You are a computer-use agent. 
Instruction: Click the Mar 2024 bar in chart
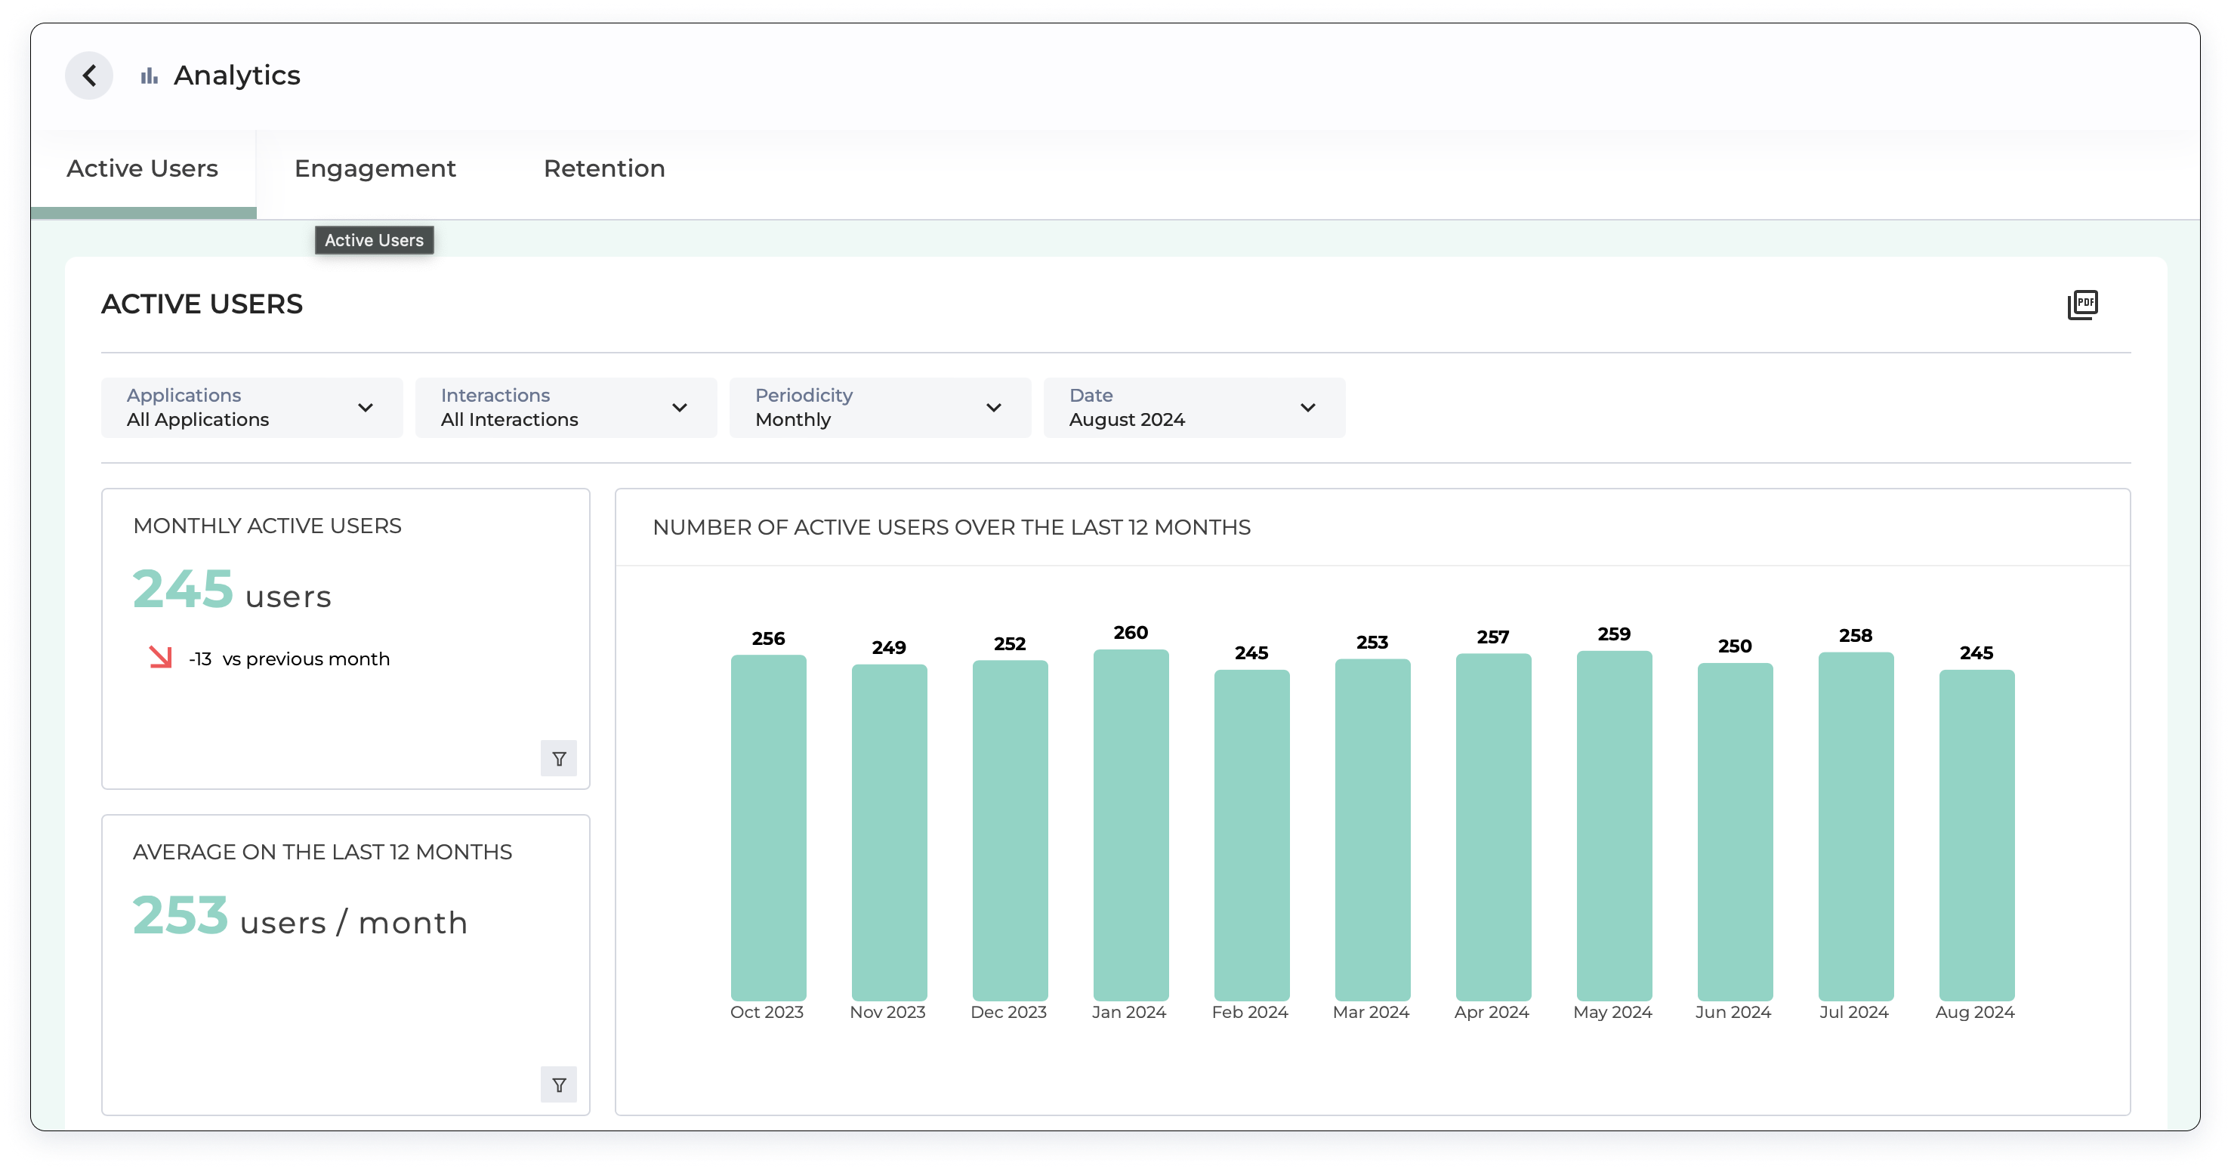(1372, 830)
